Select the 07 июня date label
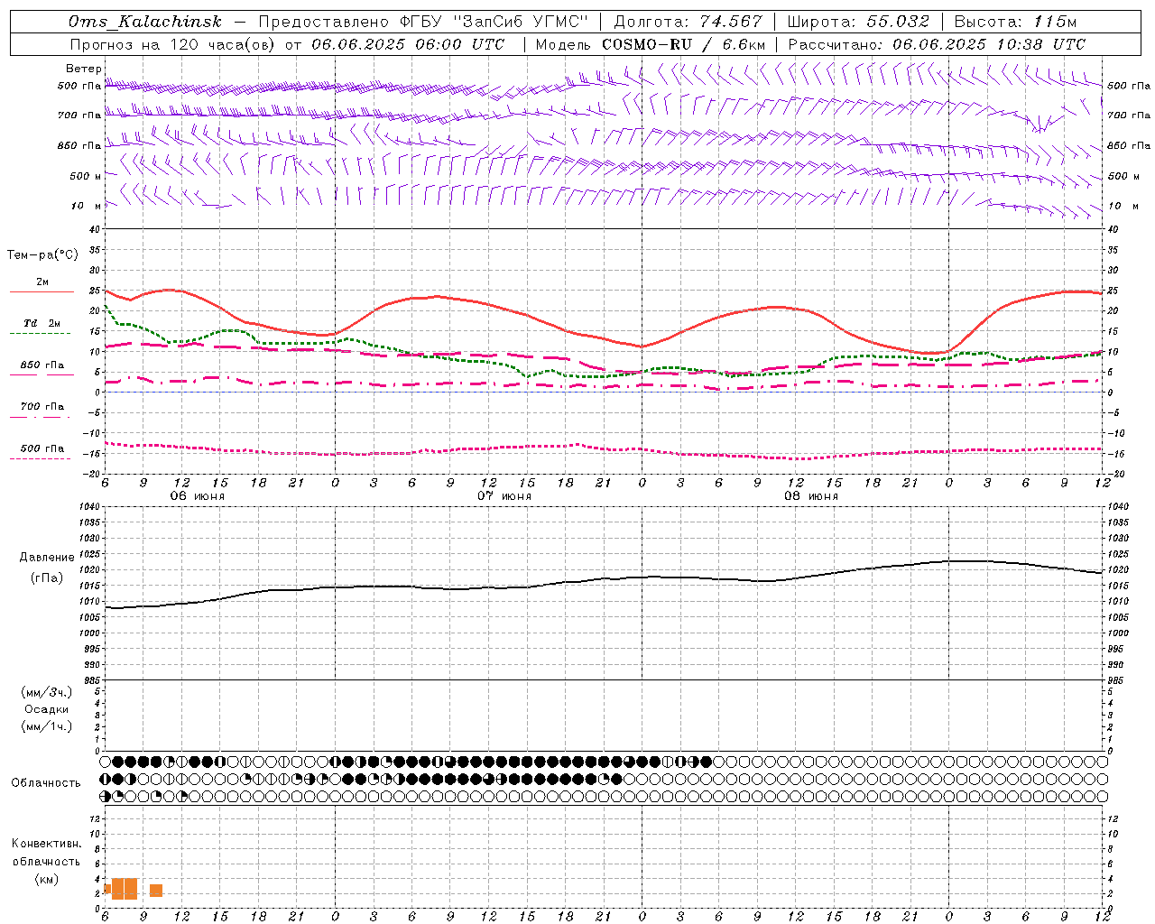Viewport: 1155px width, 924px height. [x=504, y=496]
